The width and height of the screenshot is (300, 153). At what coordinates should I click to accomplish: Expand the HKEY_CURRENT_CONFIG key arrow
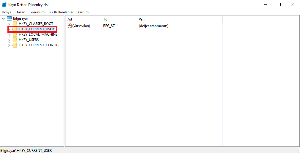pos(9,45)
